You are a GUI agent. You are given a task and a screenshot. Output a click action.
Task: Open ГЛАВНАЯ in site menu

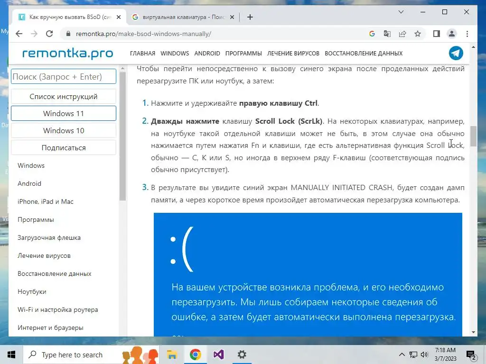(142, 53)
